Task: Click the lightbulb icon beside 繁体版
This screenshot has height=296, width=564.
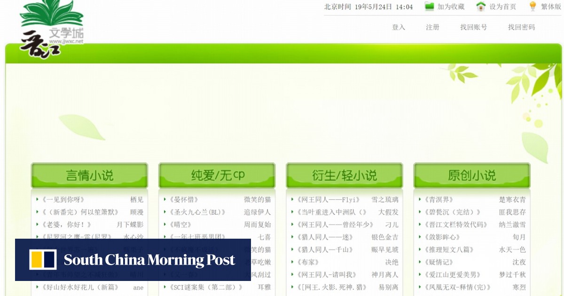Action: 533,7
